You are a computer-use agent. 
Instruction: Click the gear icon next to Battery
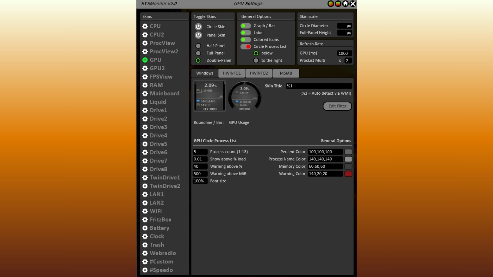click(145, 228)
